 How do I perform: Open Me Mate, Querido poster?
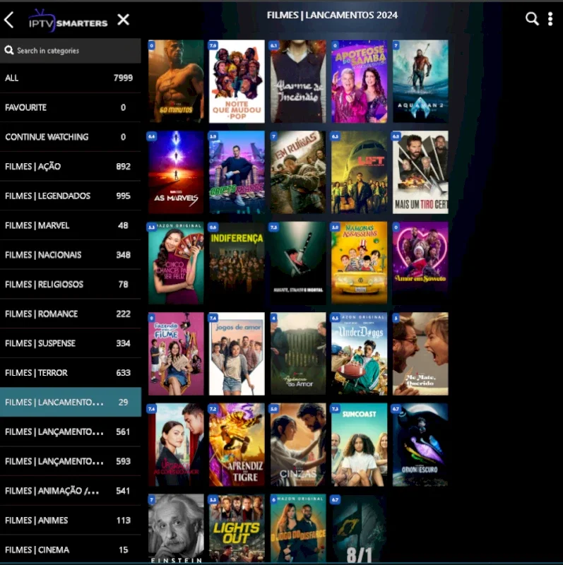(x=420, y=354)
